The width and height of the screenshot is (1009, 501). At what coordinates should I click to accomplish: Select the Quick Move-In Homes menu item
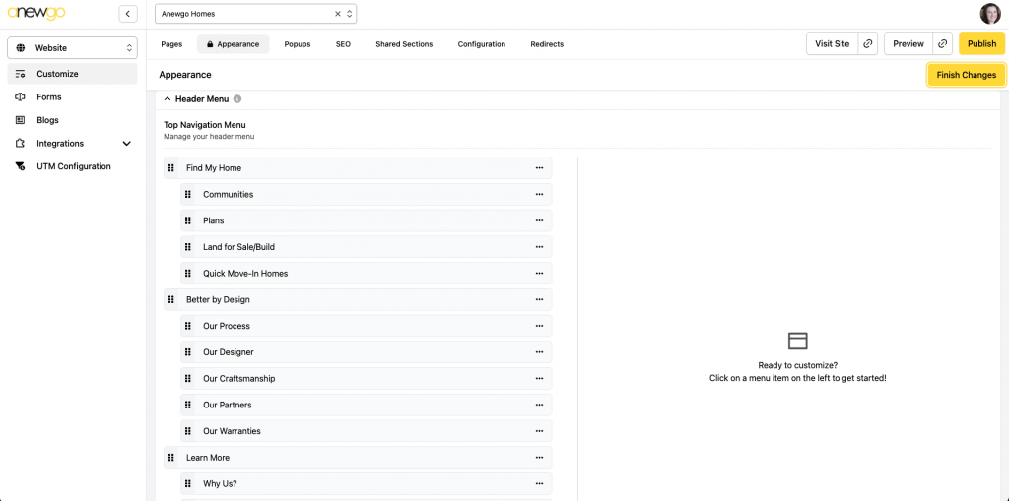pos(245,274)
